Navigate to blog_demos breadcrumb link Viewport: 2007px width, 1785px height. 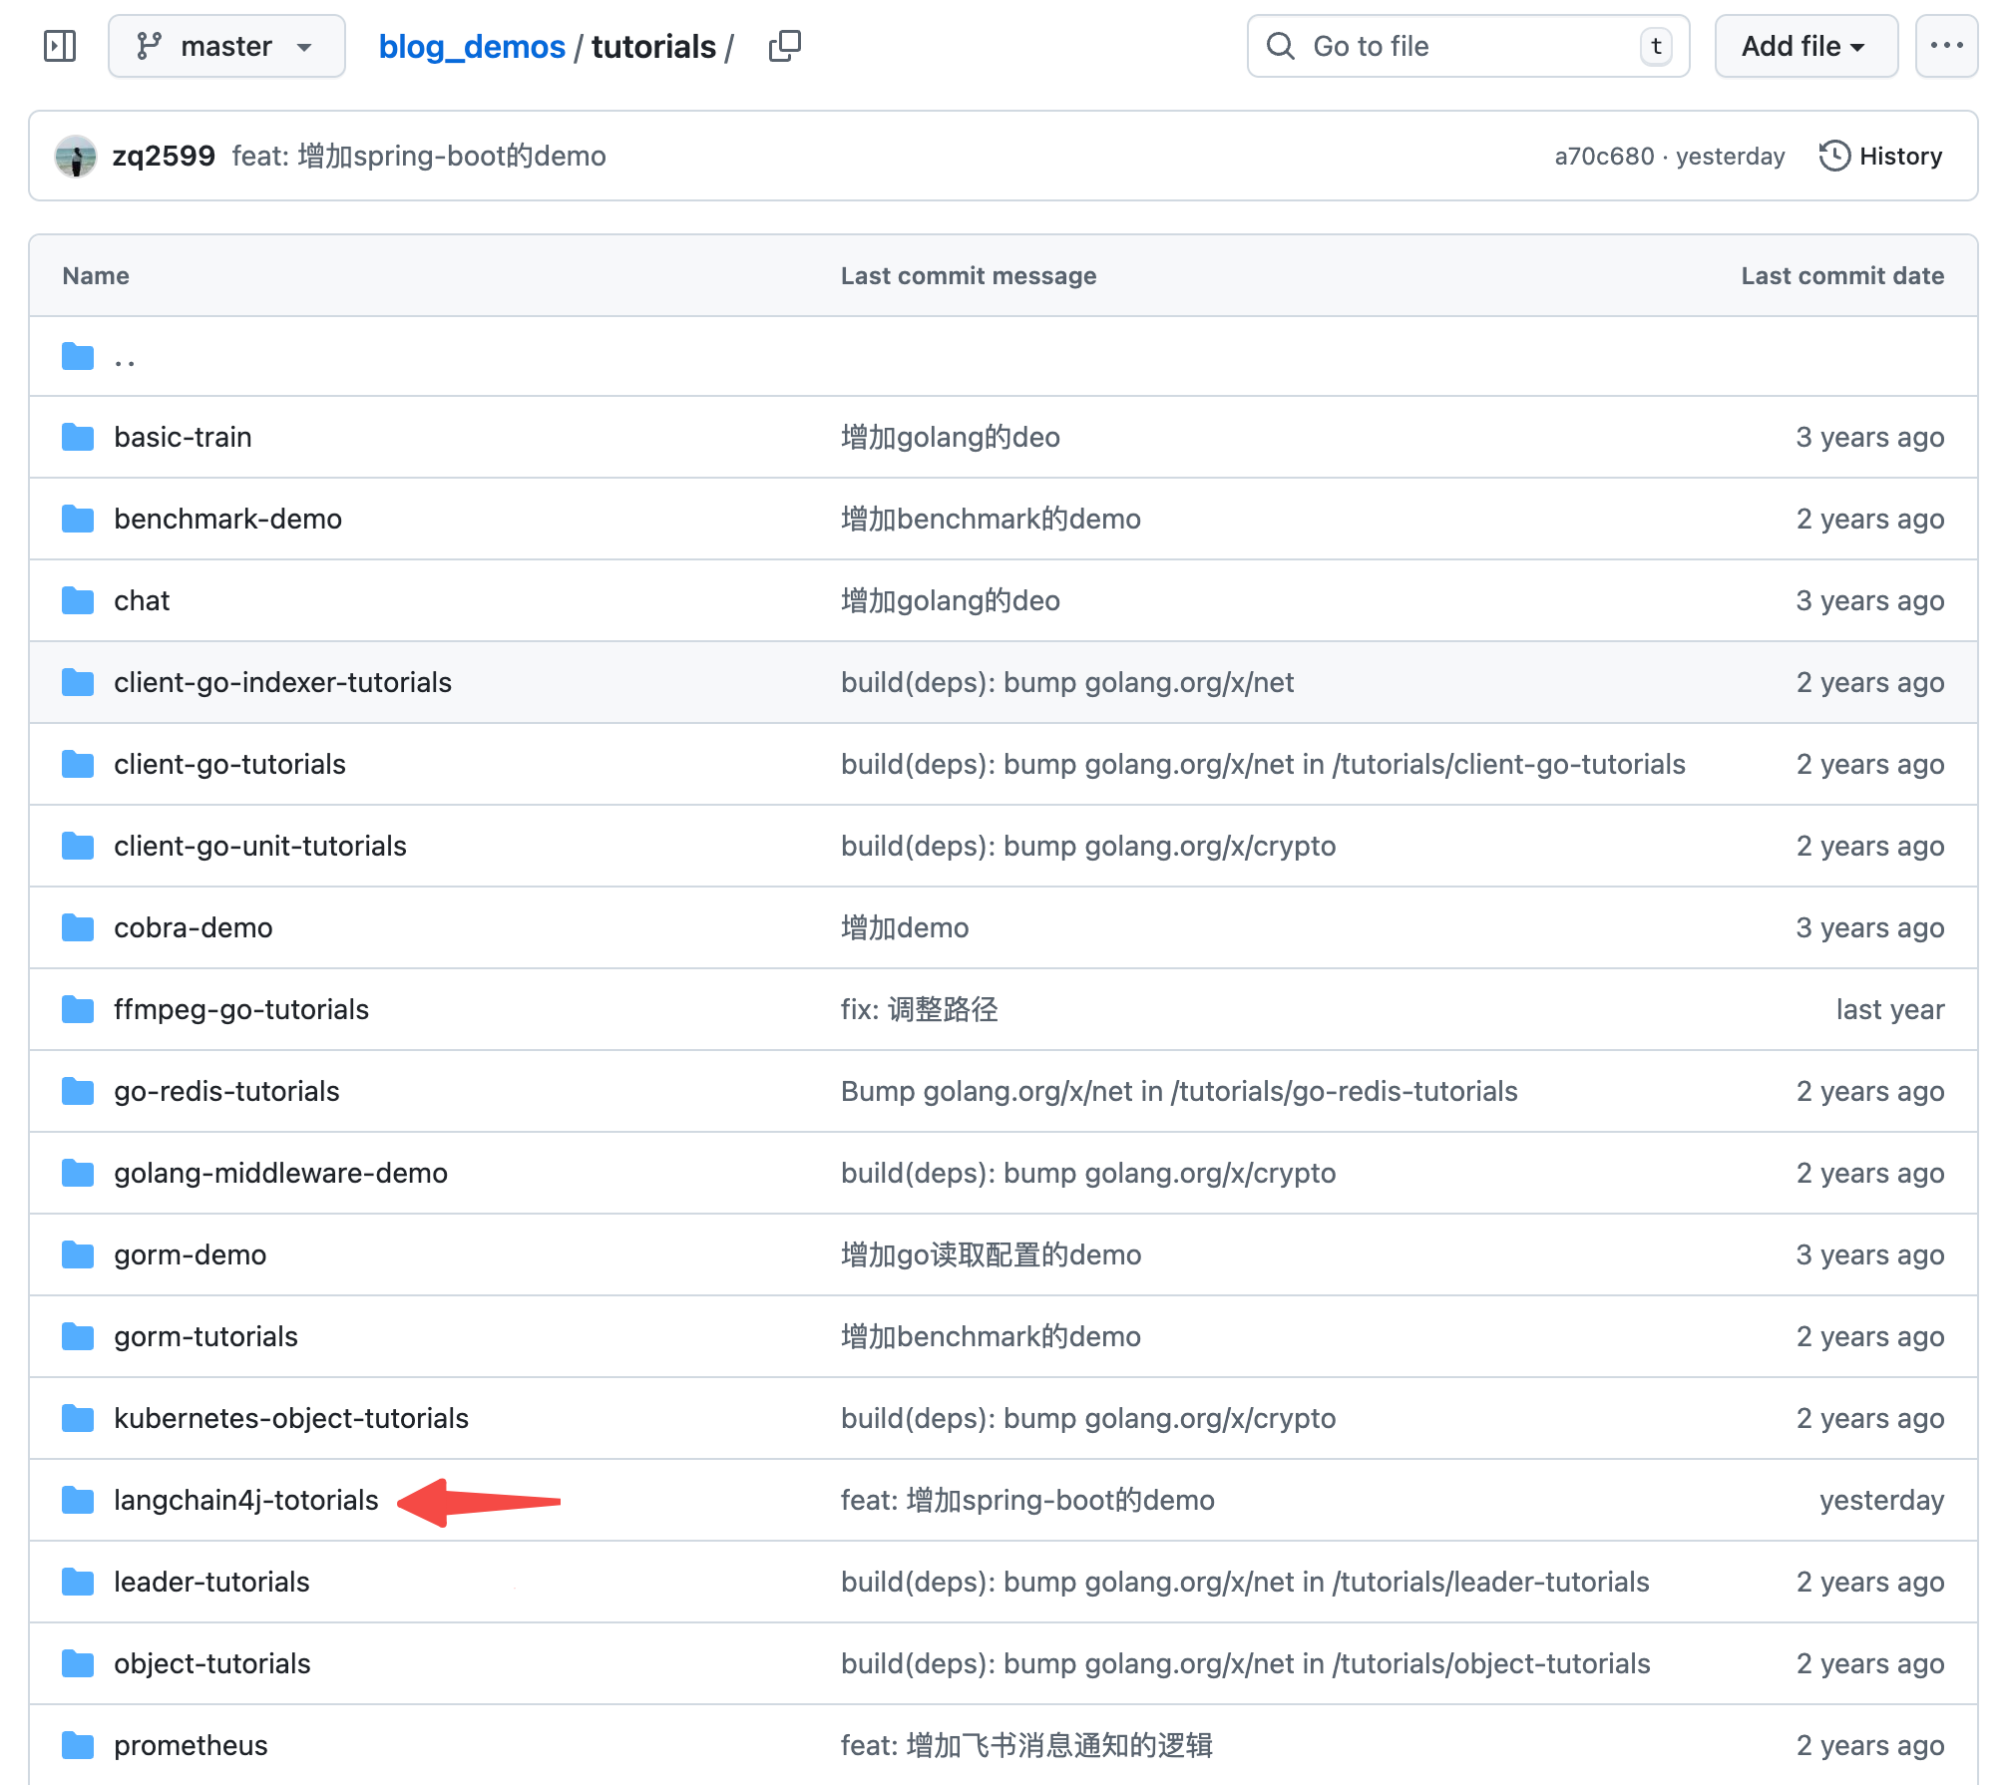click(x=471, y=47)
